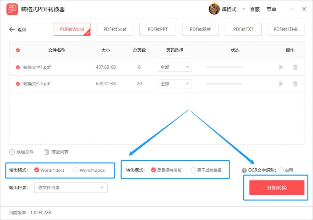Click progress bar for 转换文件3.pdf
Screen dimensions: 313x220
(225, 84)
